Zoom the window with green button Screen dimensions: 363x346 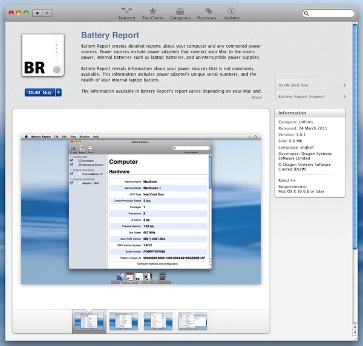pyautogui.click(x=26, y=13)
